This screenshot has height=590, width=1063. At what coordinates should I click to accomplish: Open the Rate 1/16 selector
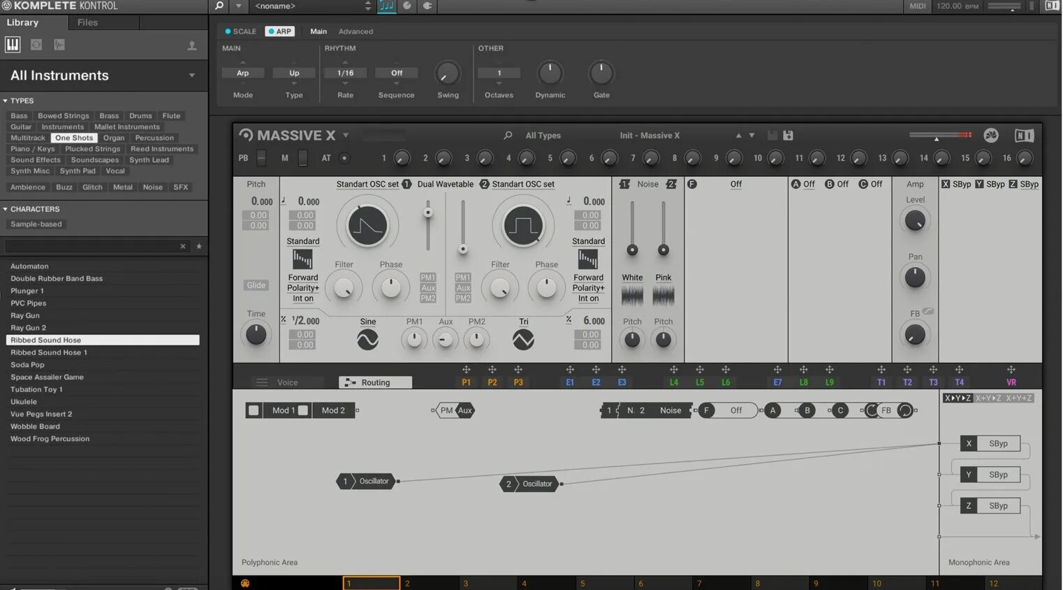tap(345, 73)
